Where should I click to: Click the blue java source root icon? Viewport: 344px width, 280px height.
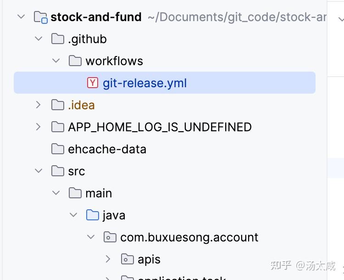pos(93,215)
